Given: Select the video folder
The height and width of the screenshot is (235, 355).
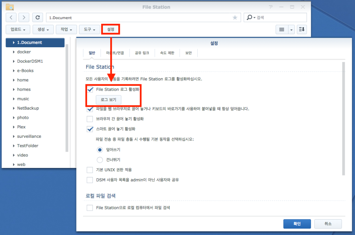Looking at the screenshot, I should tap(22, 155).
